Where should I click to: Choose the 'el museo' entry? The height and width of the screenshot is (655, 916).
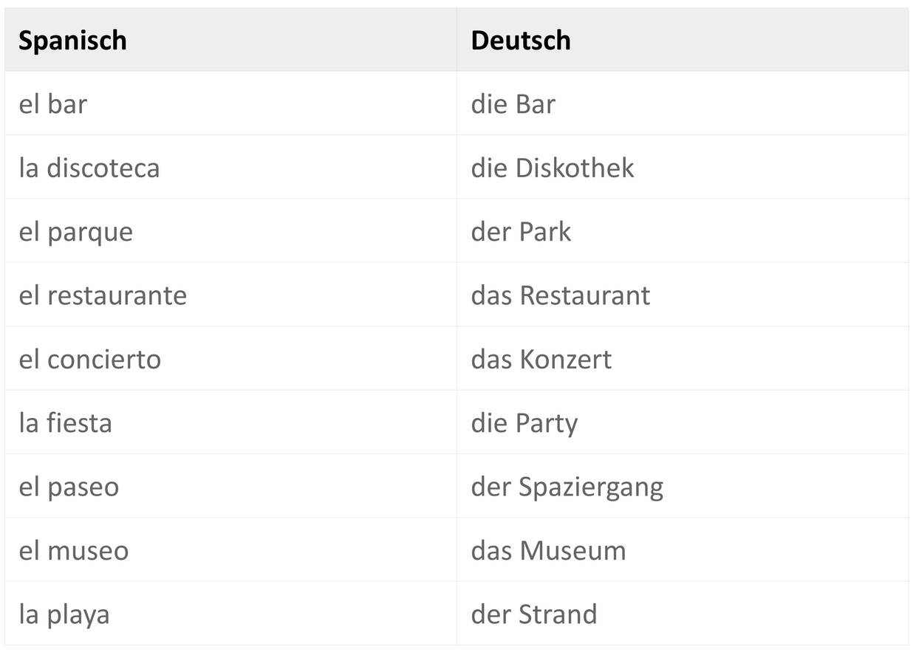(x=74, y=551)
